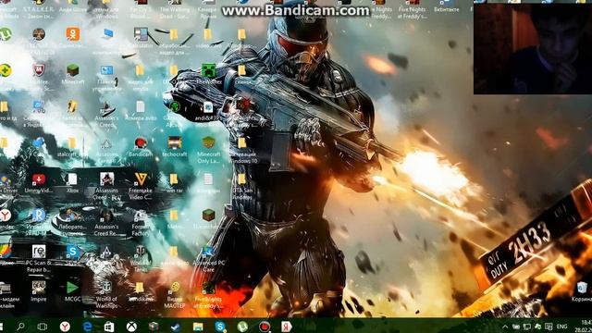Open the Minecraft grass block shortcut
Viewport: 592px width, 333px height.
[72, 74]
